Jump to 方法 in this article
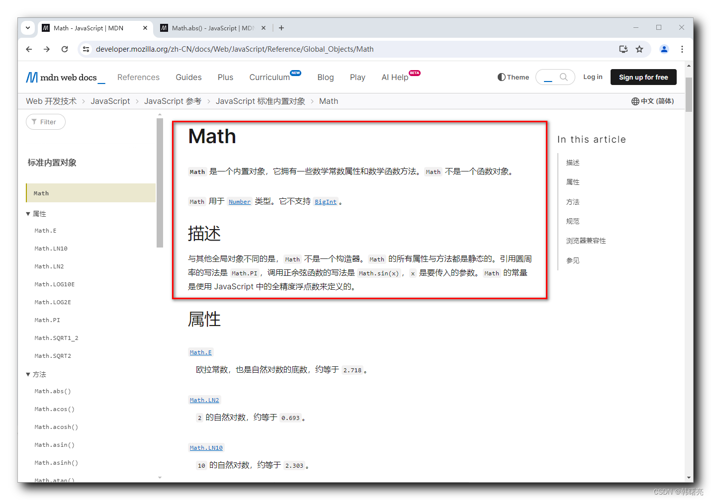711x500 pixels. [573, 202]
